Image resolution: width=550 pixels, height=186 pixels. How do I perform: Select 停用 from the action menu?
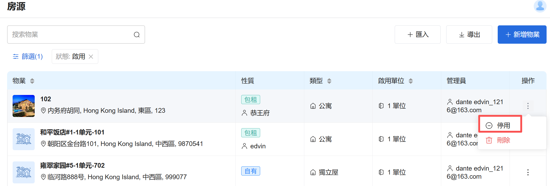[500, 125]
